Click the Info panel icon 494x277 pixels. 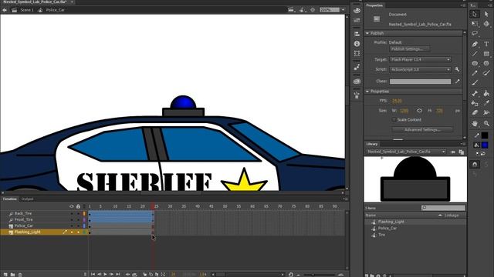coord(357,44)
